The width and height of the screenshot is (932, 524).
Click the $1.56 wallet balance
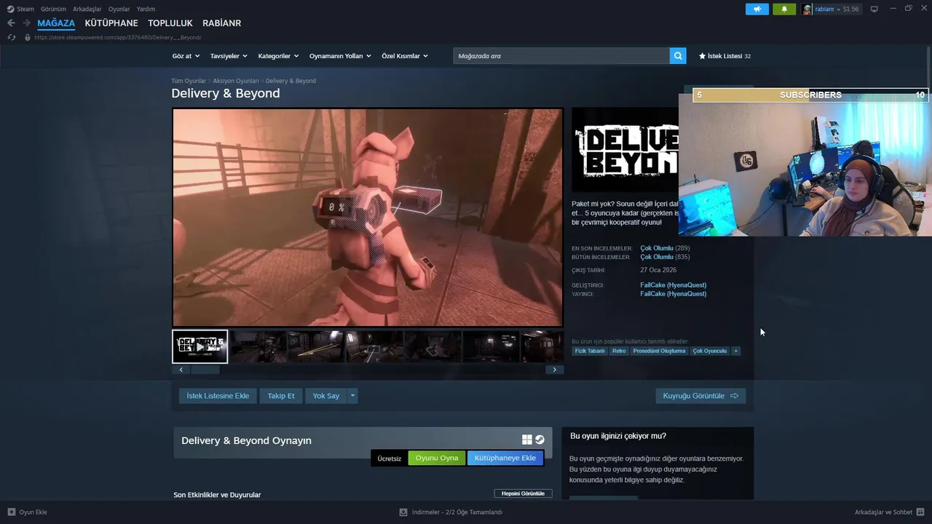(851, 9)
